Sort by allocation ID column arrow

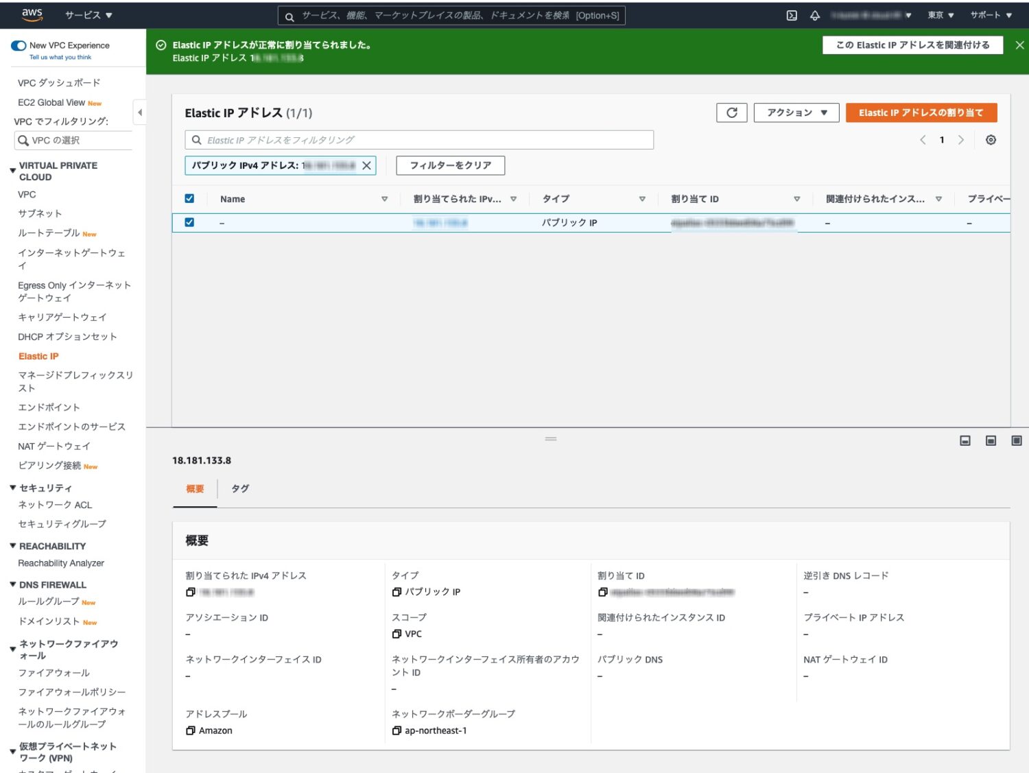point(796,199)
